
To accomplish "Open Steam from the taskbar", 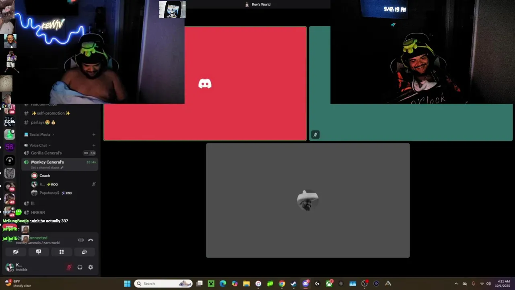I will pyautogui.click(x=293, y=284).
